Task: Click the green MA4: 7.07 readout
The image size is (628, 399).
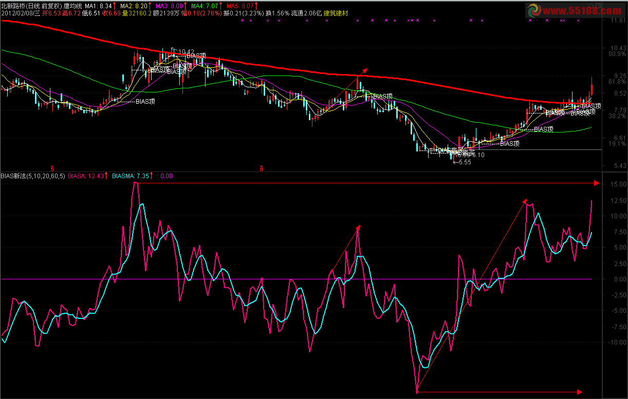Action: click(x=205, y=6)
